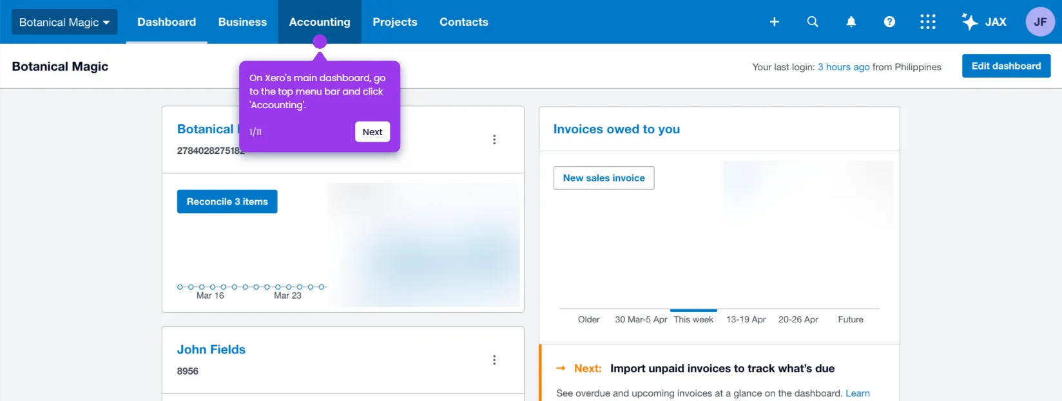This screenshot has width=1062, height=401.
Task: Select the This week period
Action: click(x=693, y=319)
